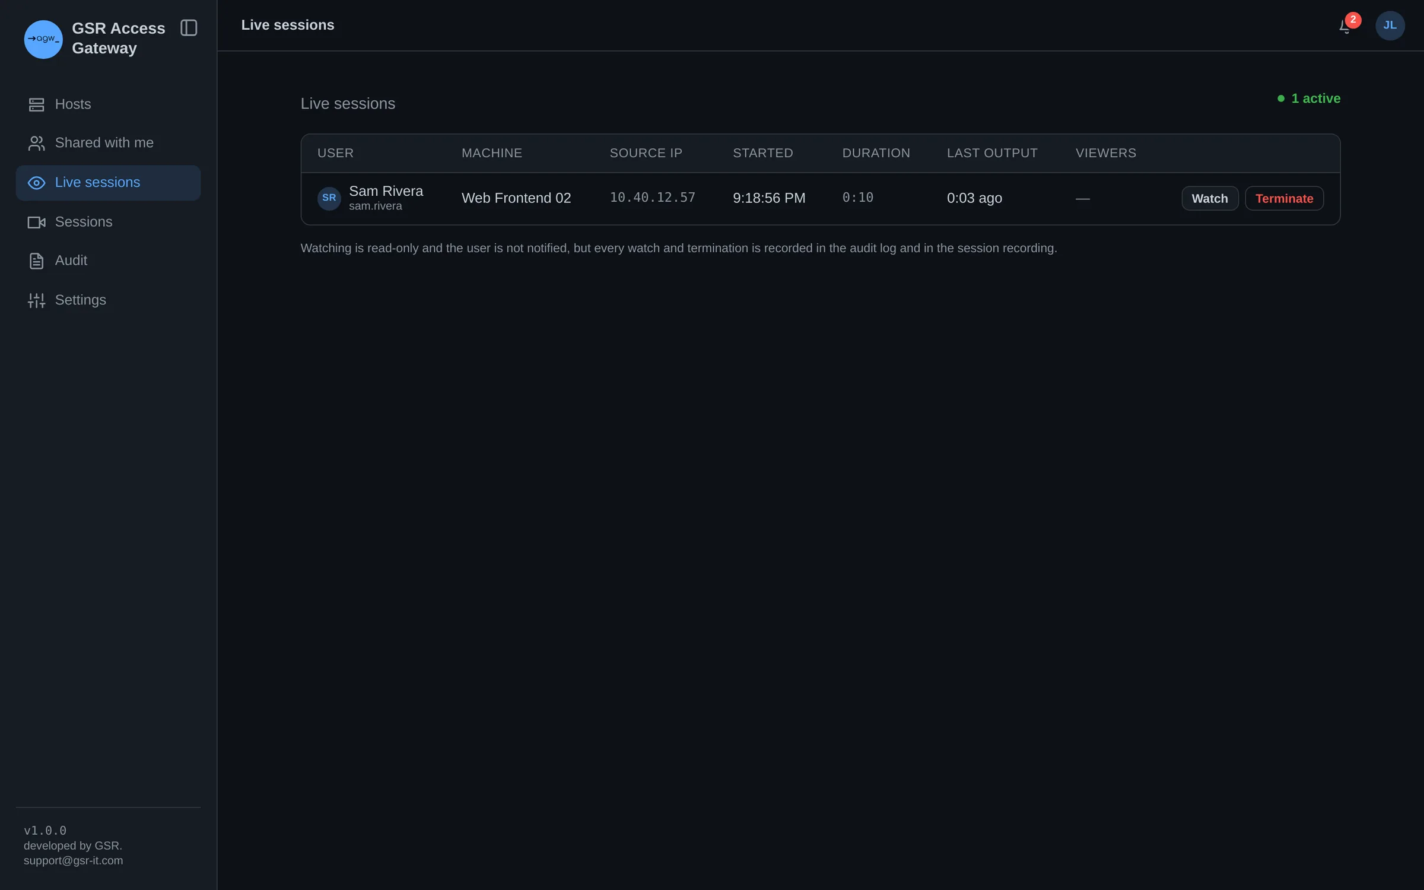Click the 1 active status indicator
This screenshot has width=1424, height=890.
coord(1309,98)
